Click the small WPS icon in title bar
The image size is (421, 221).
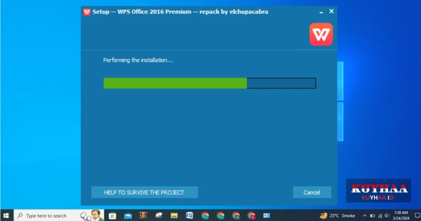tap(87, 12)
